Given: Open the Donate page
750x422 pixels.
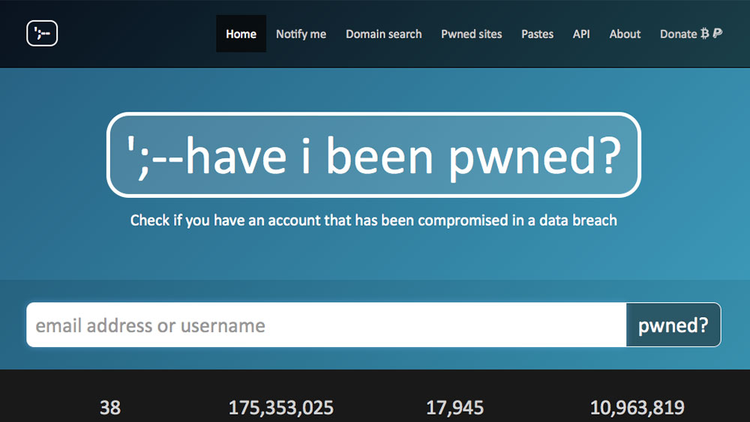Looking at the screenshot, I should coord(691,34).
